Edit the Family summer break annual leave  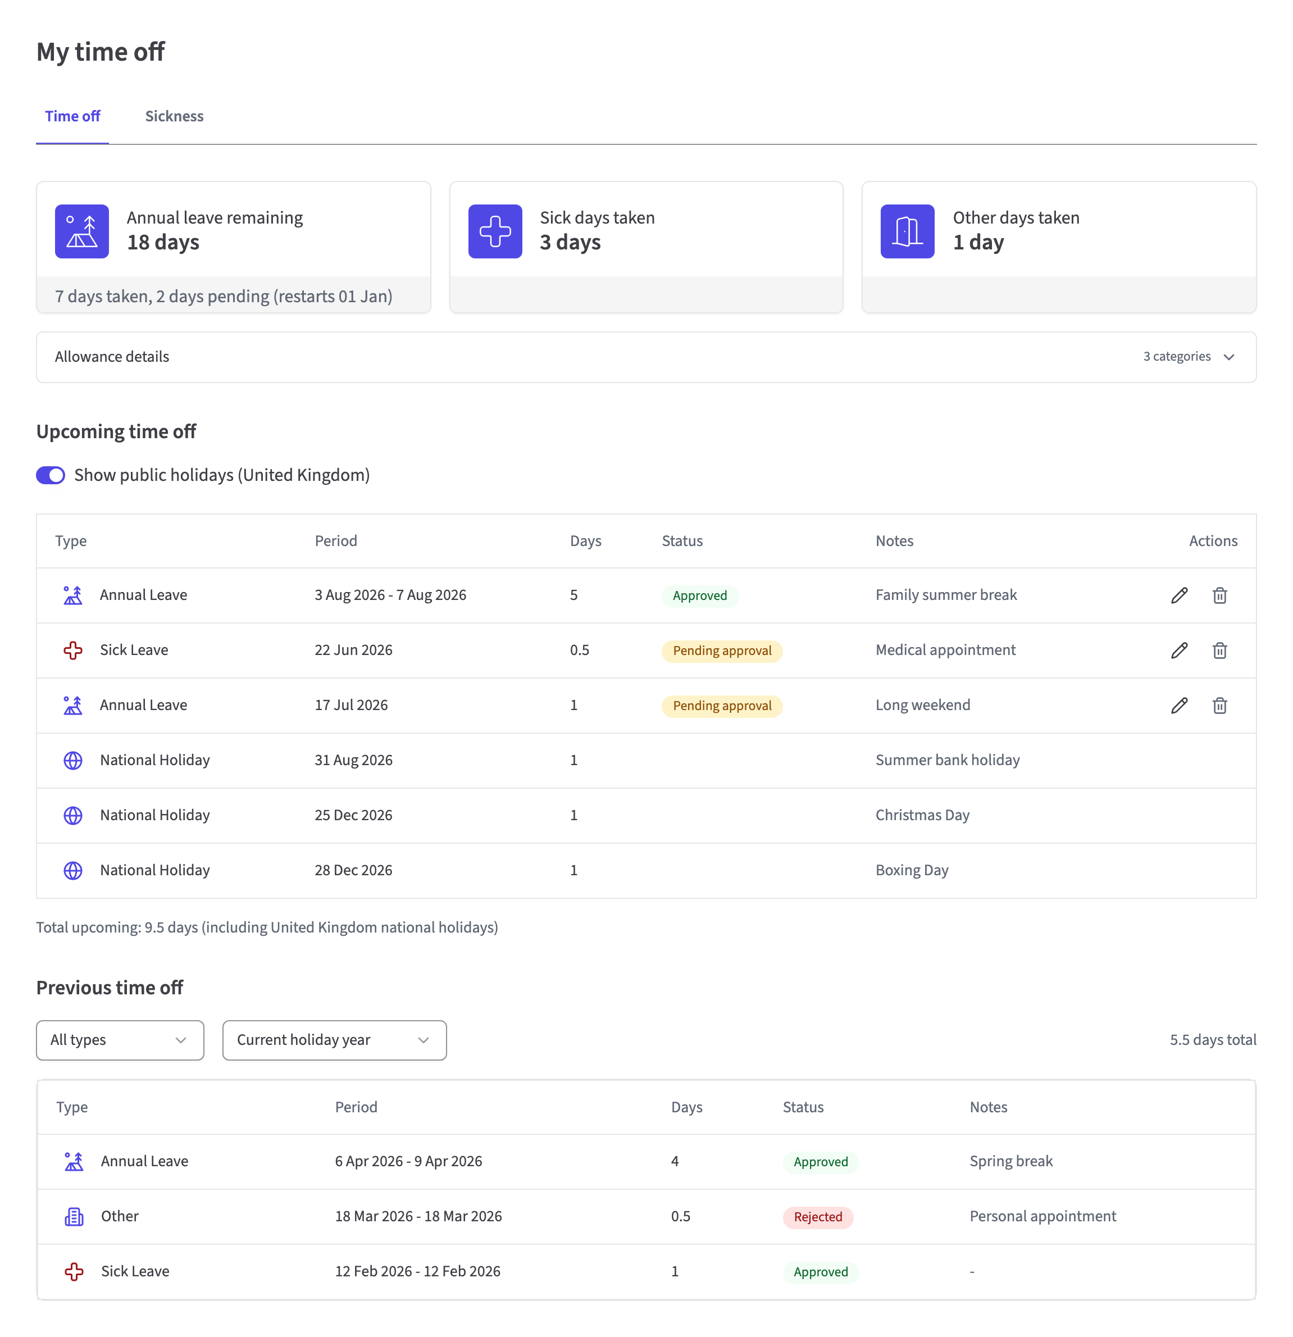(1179, 595)
